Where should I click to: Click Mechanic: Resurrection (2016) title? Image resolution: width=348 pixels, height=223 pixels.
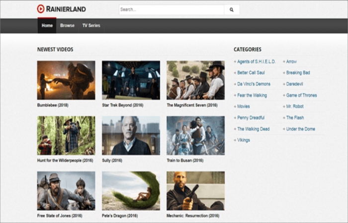[x=193, y=216]
